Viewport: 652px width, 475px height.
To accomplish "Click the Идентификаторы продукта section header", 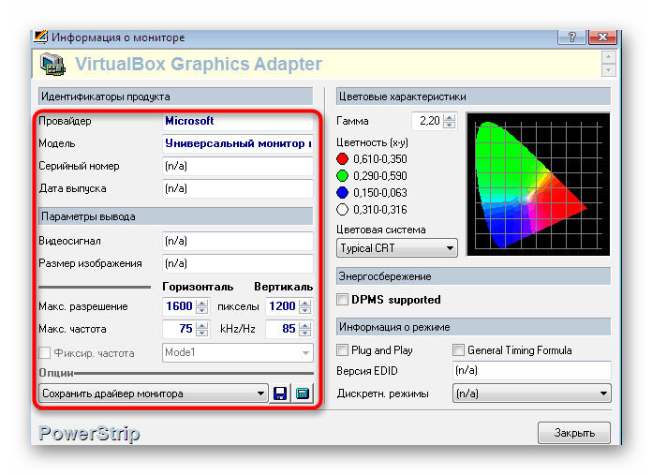I will tap(175, 96).
